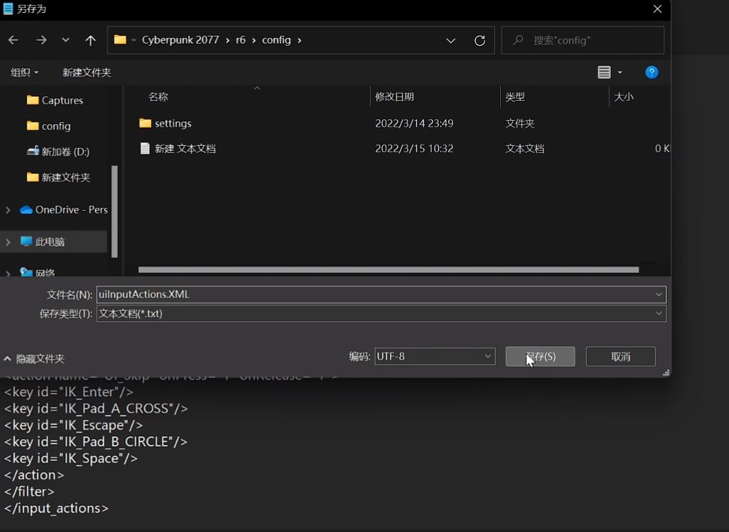Open the view layout options icon

coord(605,72)
